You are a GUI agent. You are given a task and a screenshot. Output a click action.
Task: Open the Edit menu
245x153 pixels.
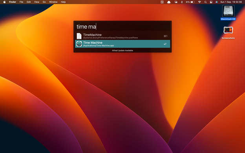(x=29, y=2)
